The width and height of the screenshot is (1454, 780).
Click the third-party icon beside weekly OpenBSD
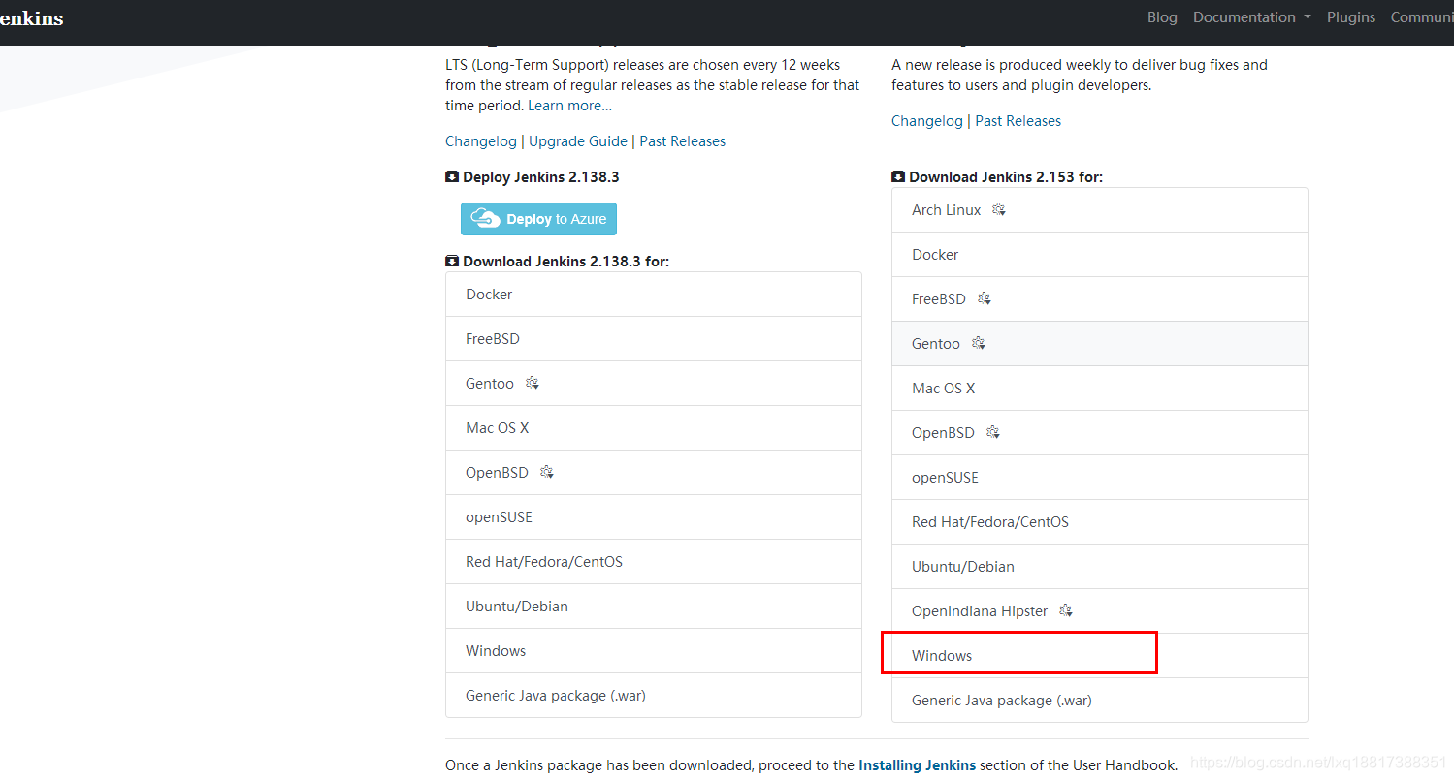[x=993, y=432]
